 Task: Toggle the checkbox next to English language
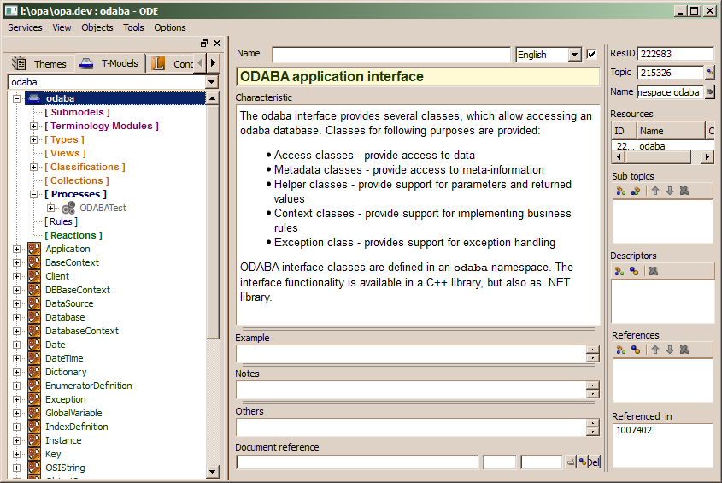pyautogui.click(x=591, y=55)
